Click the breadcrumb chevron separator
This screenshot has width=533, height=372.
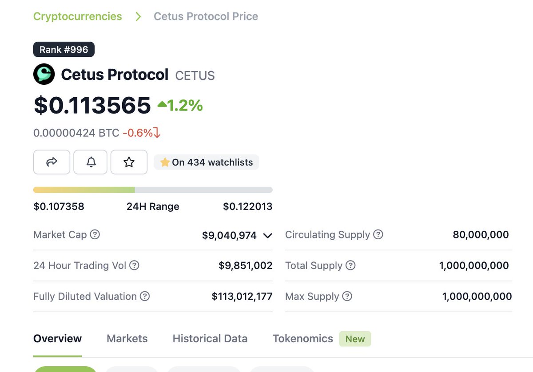(138, 16)
